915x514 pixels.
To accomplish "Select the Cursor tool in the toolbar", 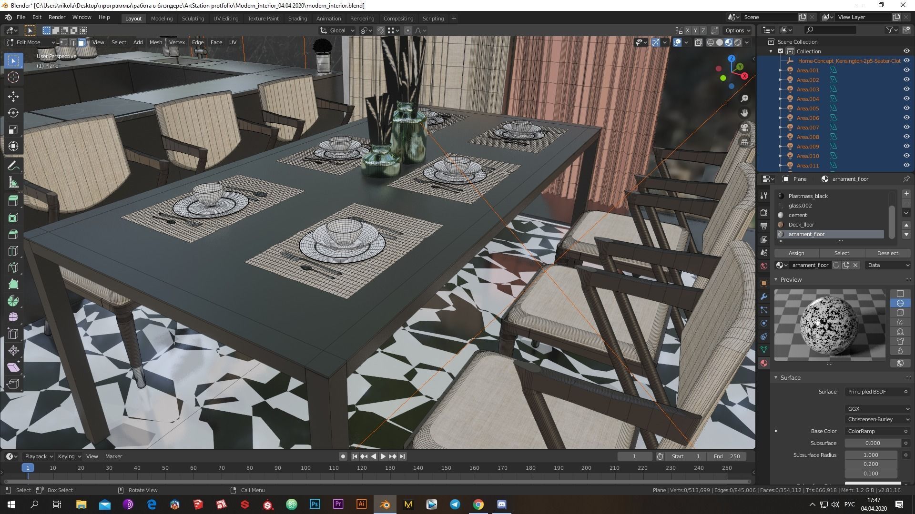I will click(13, 77).
